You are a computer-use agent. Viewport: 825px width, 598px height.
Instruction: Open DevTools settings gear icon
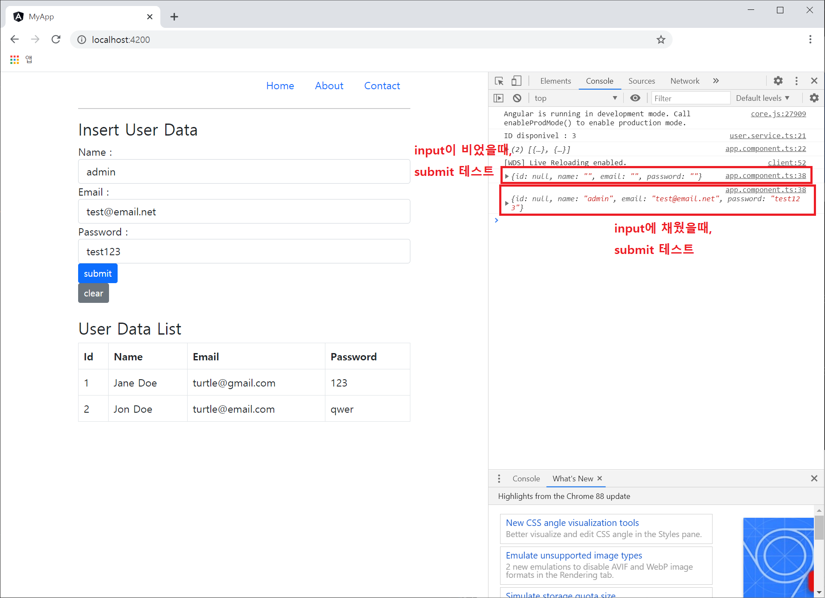coord(778,81)
